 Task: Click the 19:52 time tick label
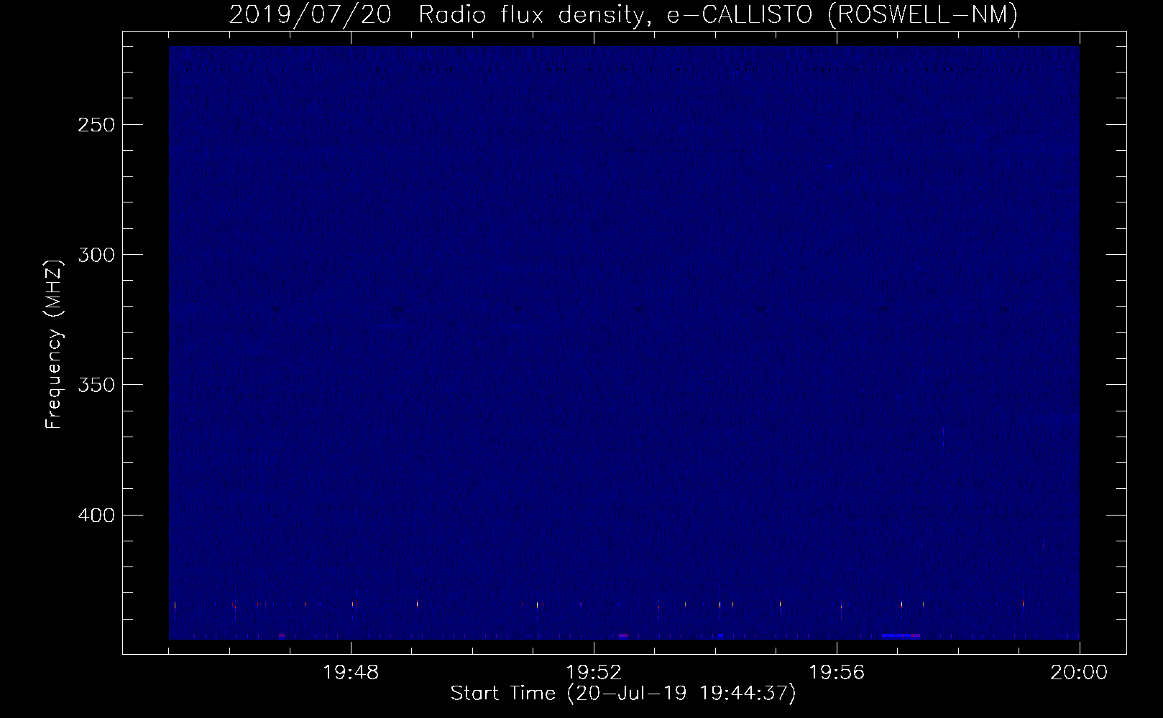pyautogui.click(x=594, y=673)
